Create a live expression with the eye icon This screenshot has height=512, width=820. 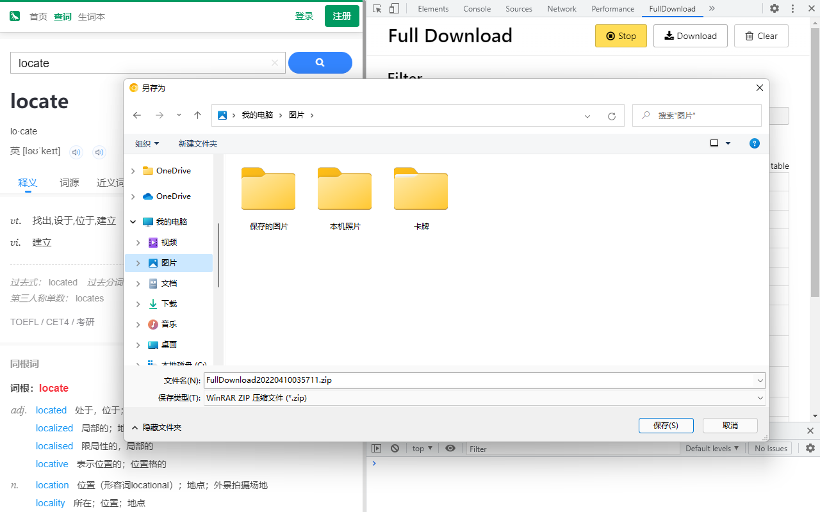click(450, 448)
